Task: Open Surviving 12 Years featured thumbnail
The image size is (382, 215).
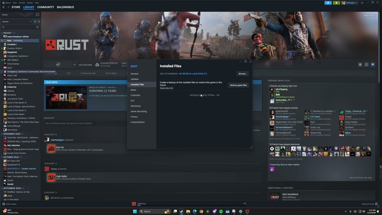Action: point(66,98)
